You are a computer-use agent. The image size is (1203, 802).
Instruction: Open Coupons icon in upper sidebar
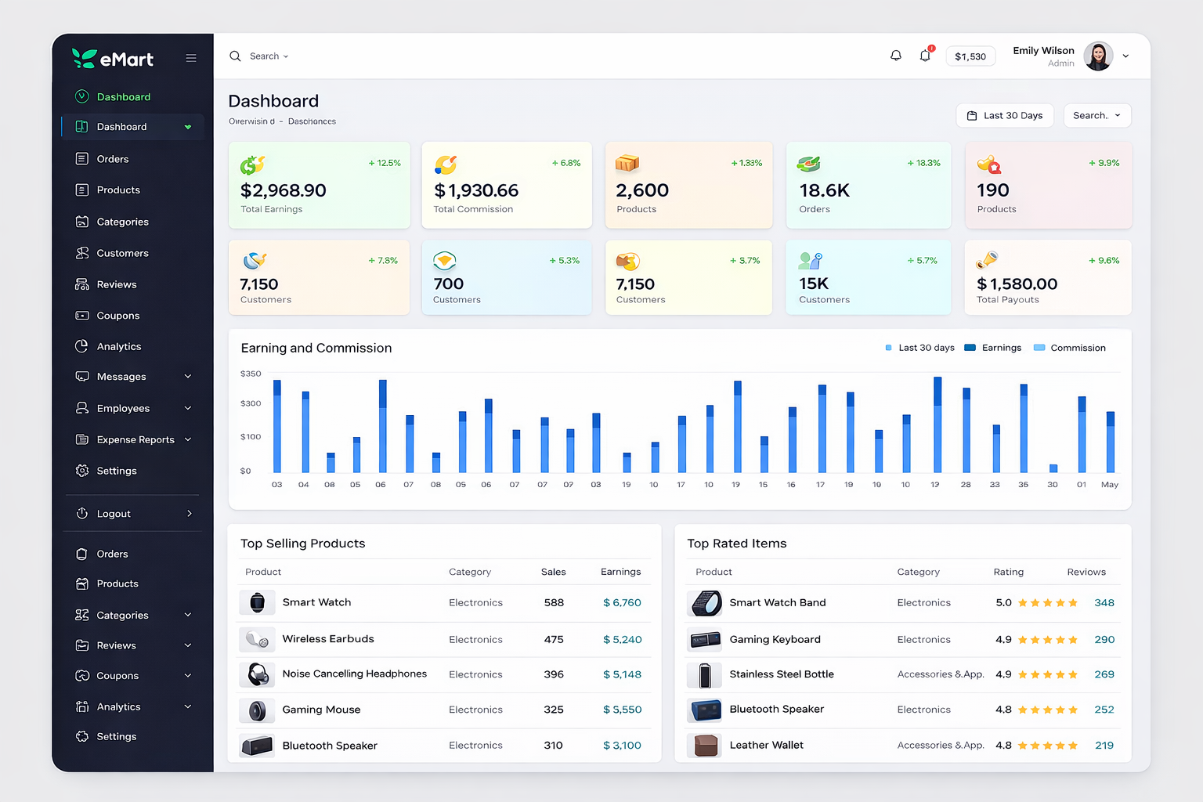(x=82, y=316)
